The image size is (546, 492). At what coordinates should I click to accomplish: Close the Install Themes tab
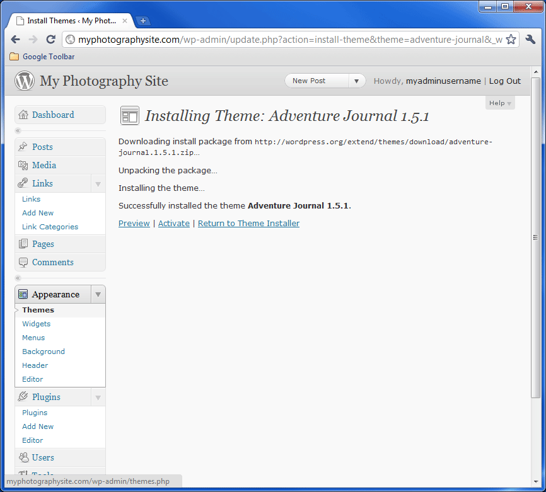tap(125, 21)
